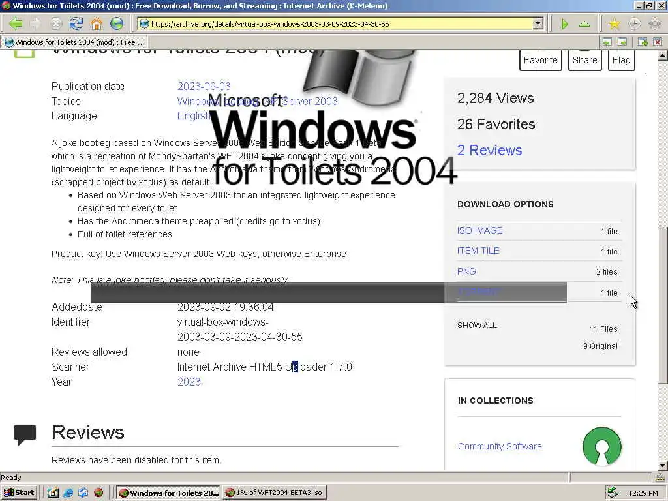
Task: Open the ITEM TILE download link
Action: [x=478, y=251]
